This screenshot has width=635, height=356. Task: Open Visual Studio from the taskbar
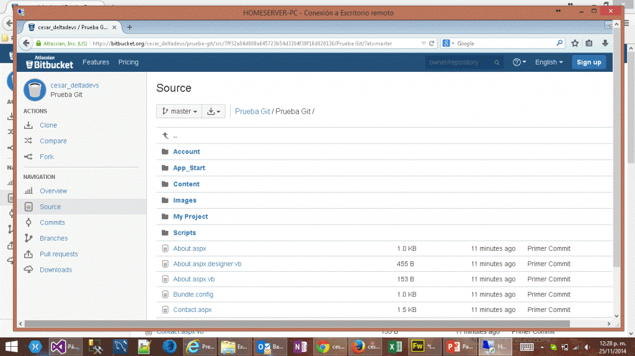[65, 347]
